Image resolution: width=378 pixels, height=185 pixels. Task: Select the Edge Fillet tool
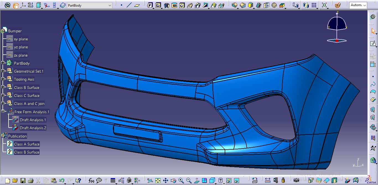235,5
